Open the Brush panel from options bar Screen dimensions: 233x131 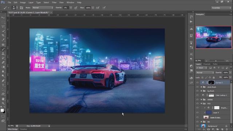(x=21, y=8)
